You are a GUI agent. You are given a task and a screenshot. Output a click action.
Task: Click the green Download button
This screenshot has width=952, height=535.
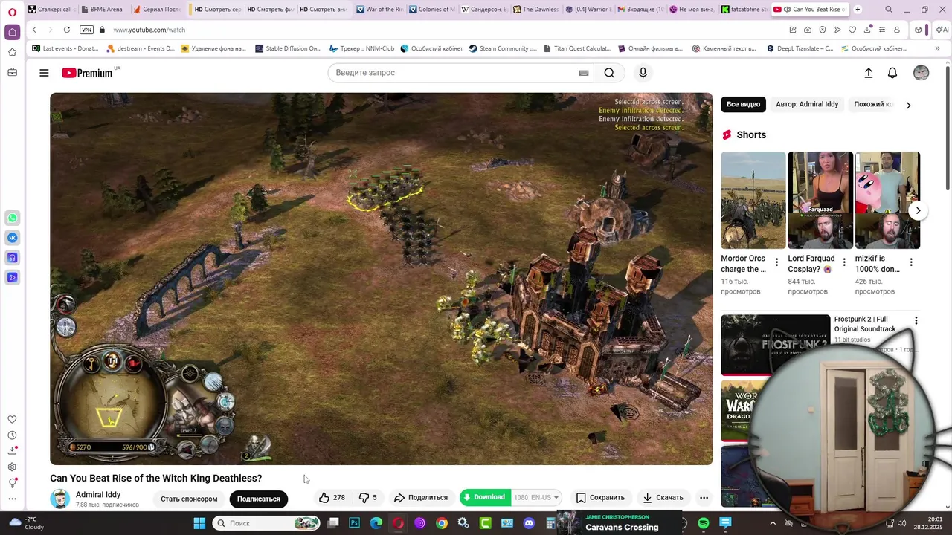(485, 497)
